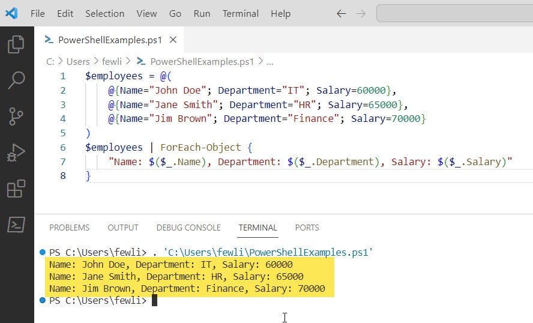Image resolution: width=533 pixels, height=323 pixels.
Task: Switch to the DEBUG CONSOLE panel tab
Action: [188, 228]
